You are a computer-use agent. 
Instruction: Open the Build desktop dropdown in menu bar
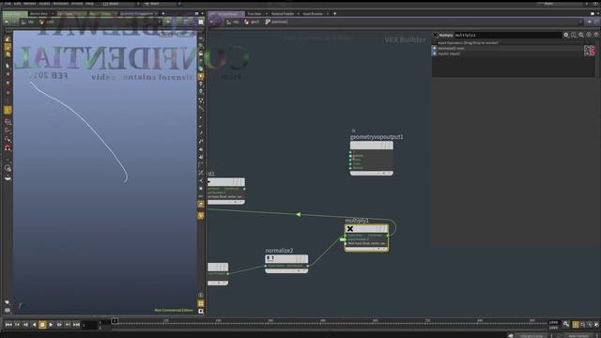(x=121, y=4)
